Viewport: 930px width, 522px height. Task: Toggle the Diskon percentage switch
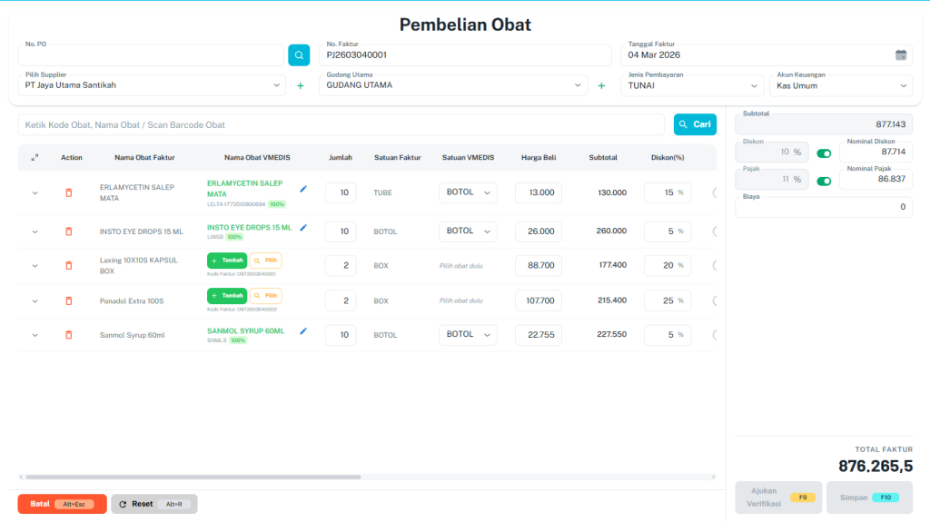coord(824,153)
